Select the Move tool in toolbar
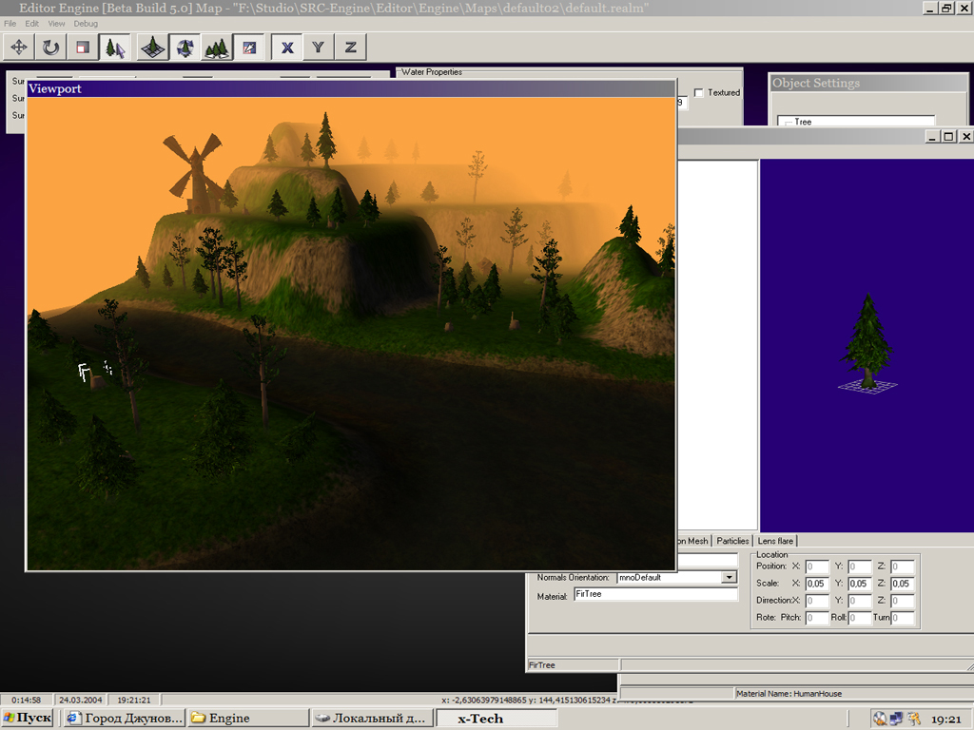Image resolution: width=974 pixels, height=730 pixels. 19,47
